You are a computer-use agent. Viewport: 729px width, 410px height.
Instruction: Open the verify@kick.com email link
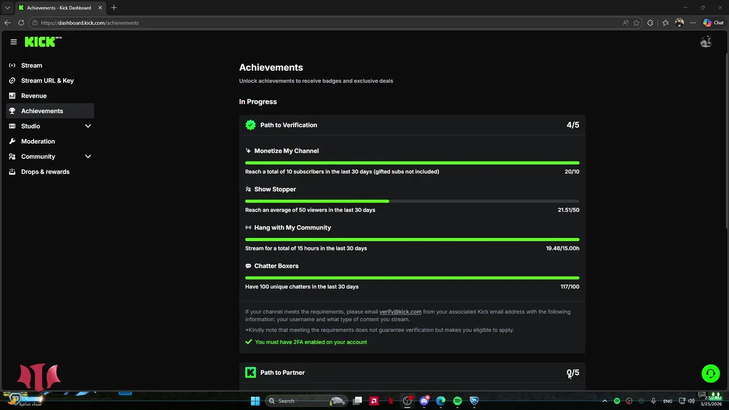click(400, 312)
